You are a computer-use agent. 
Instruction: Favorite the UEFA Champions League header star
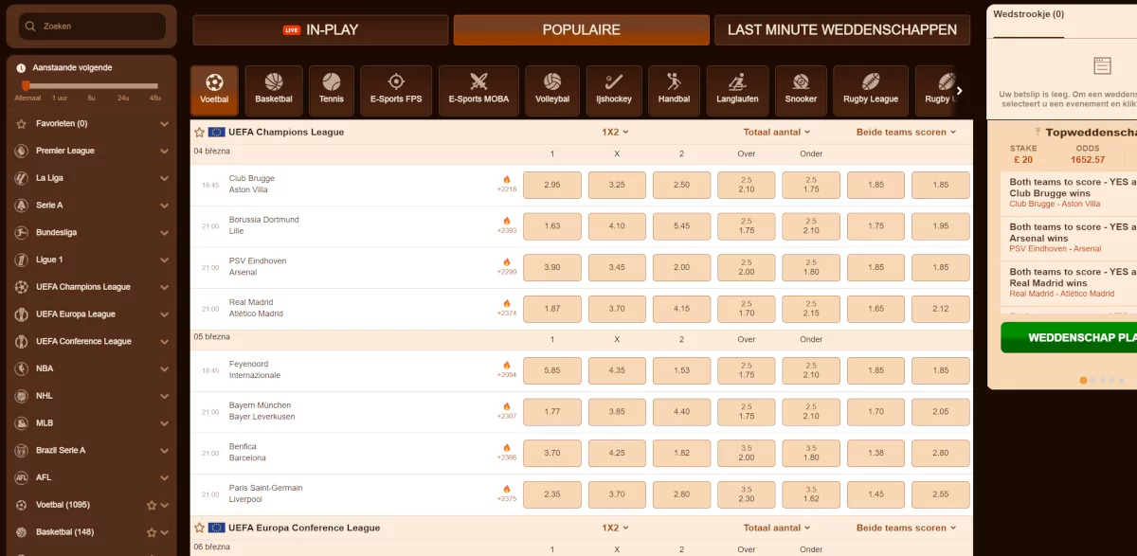point(200,133)
